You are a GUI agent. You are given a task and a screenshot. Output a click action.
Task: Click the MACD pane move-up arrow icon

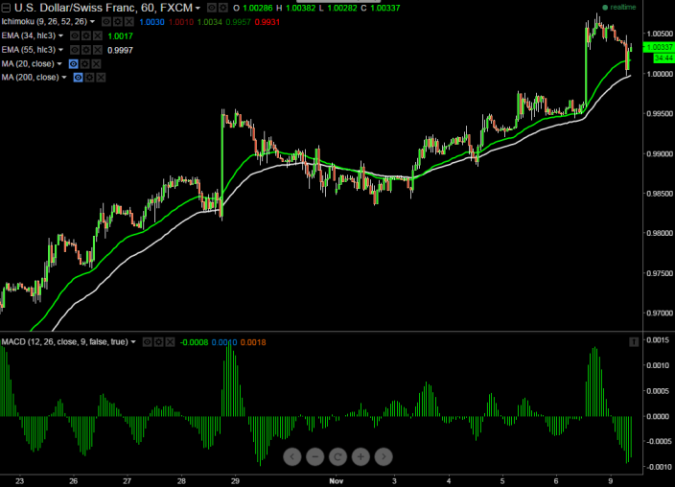point(634,342)
